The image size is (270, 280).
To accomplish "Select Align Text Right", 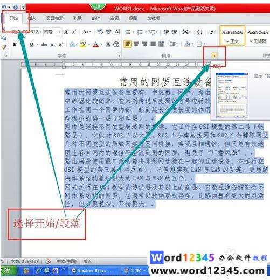I will tap(144, 44).
